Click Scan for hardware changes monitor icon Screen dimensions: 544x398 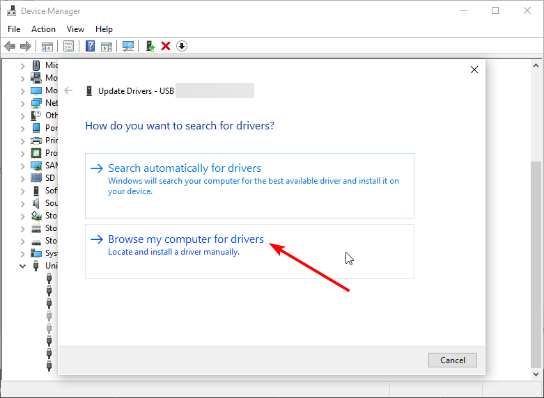(x=128, y=46)
